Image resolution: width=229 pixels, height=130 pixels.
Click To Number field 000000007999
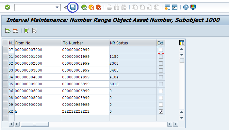(86, 50)
